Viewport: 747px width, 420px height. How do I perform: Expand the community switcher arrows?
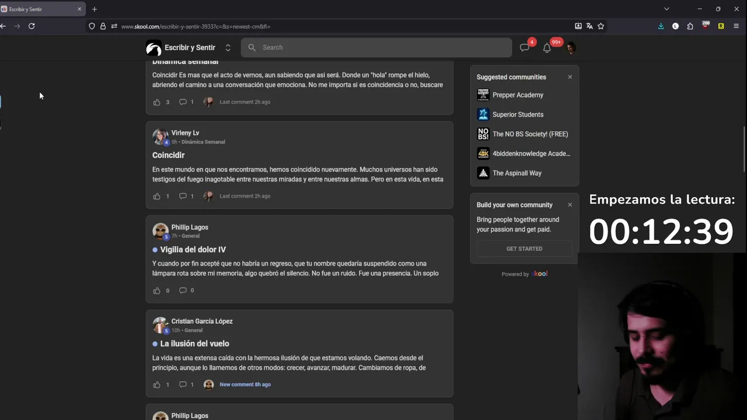point(228,48)
